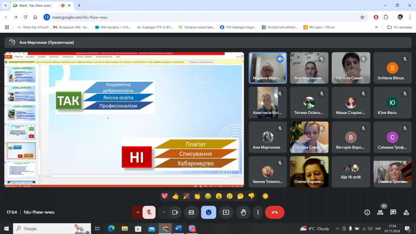Screen dimensions: 416x234
Task: Show the people participants panel
Action: (380, 212)
